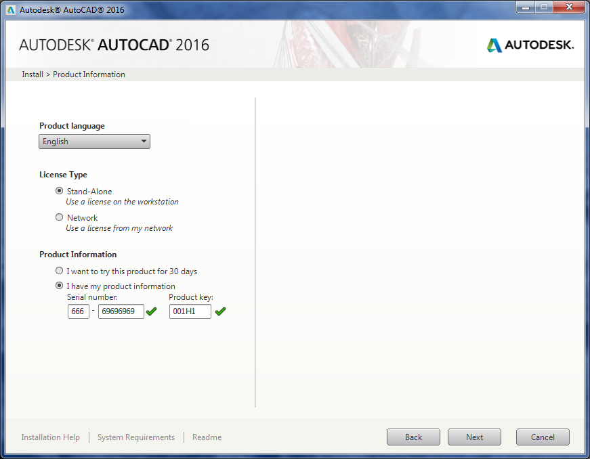
Task: Select I have my product information
Action: (59, 286)
